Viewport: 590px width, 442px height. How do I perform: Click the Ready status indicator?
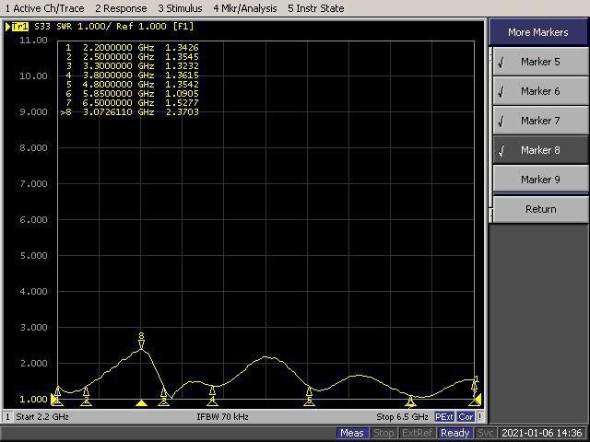454,433
